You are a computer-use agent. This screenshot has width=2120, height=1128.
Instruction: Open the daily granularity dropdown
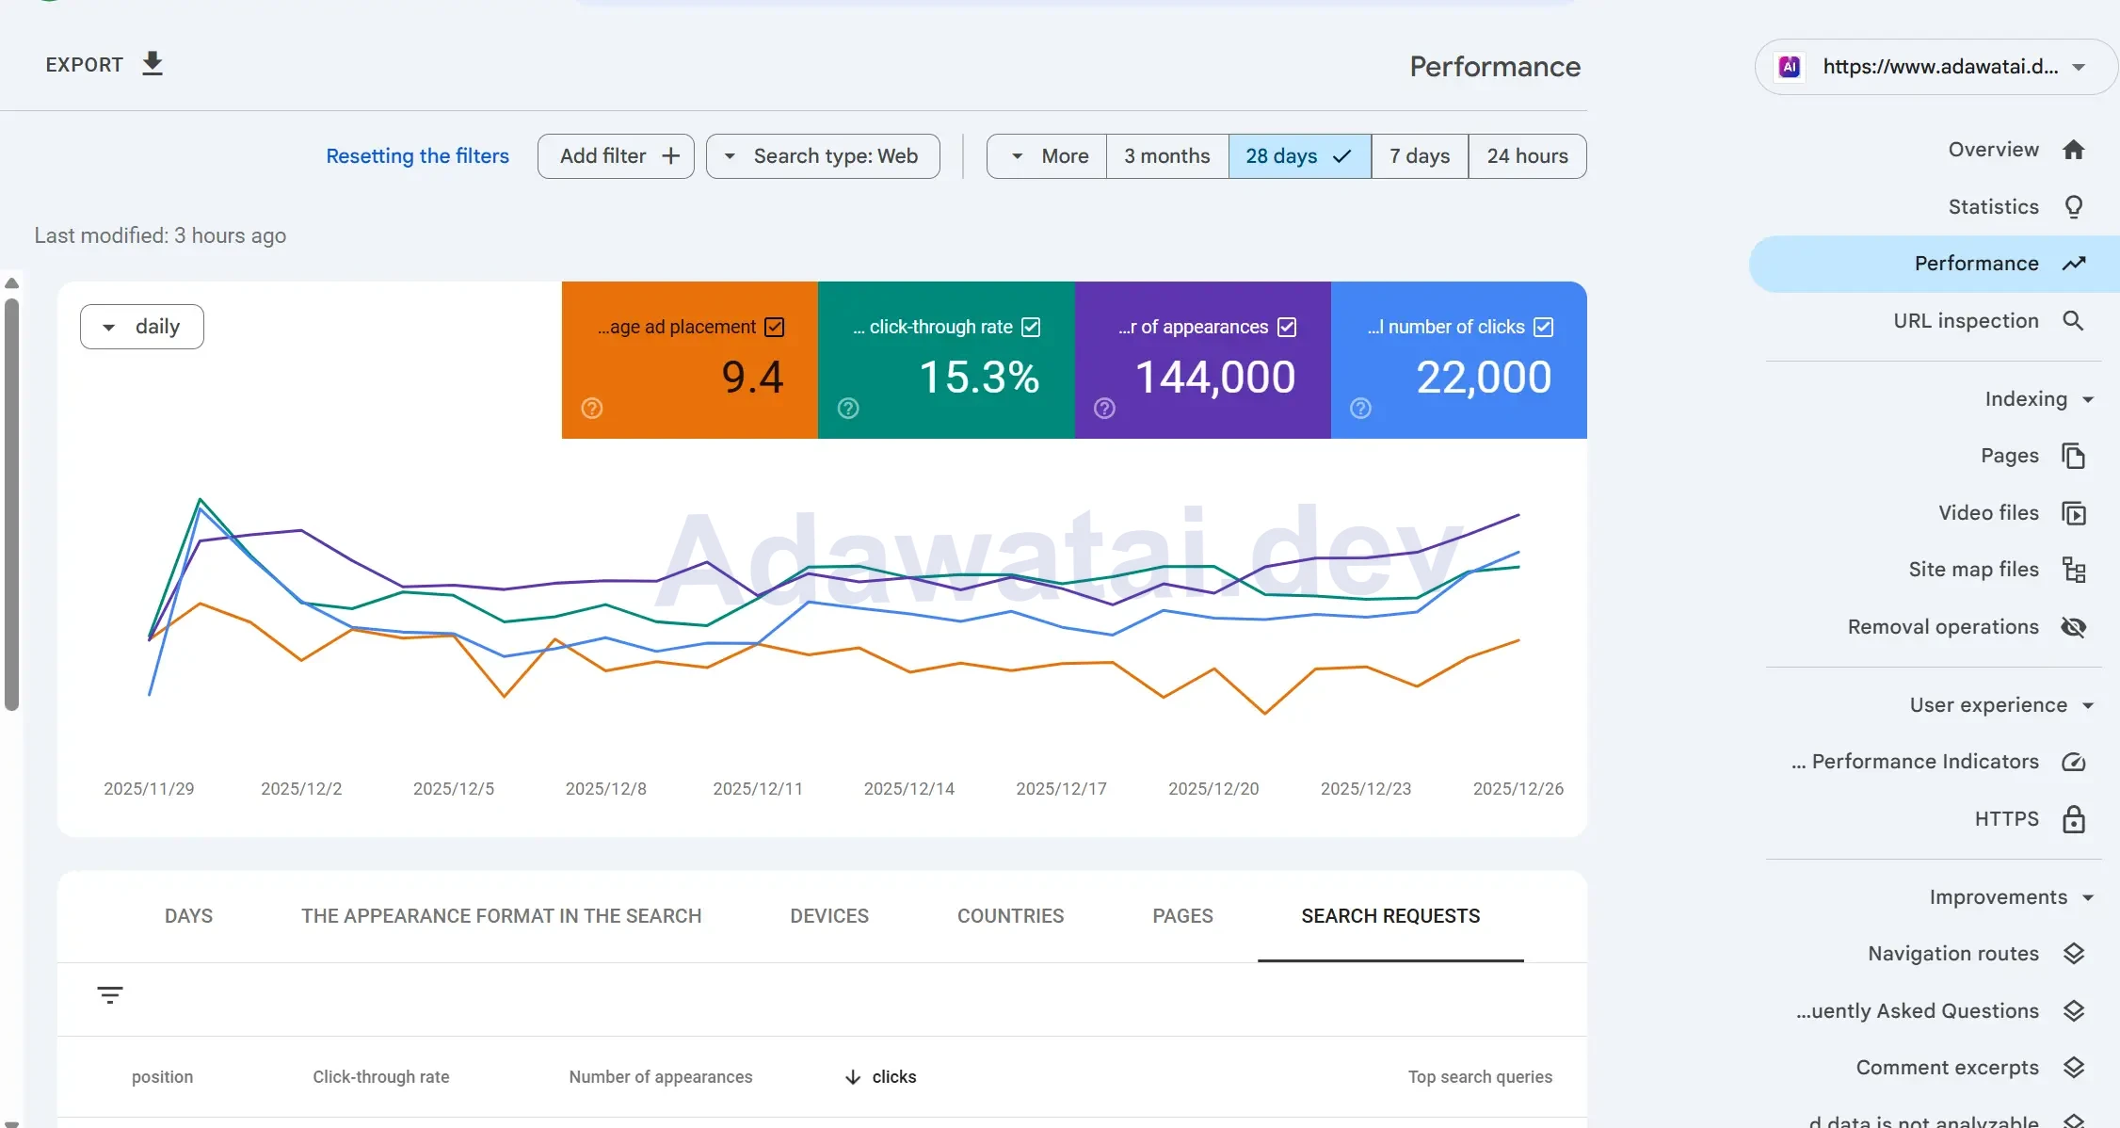click(142, 327)
